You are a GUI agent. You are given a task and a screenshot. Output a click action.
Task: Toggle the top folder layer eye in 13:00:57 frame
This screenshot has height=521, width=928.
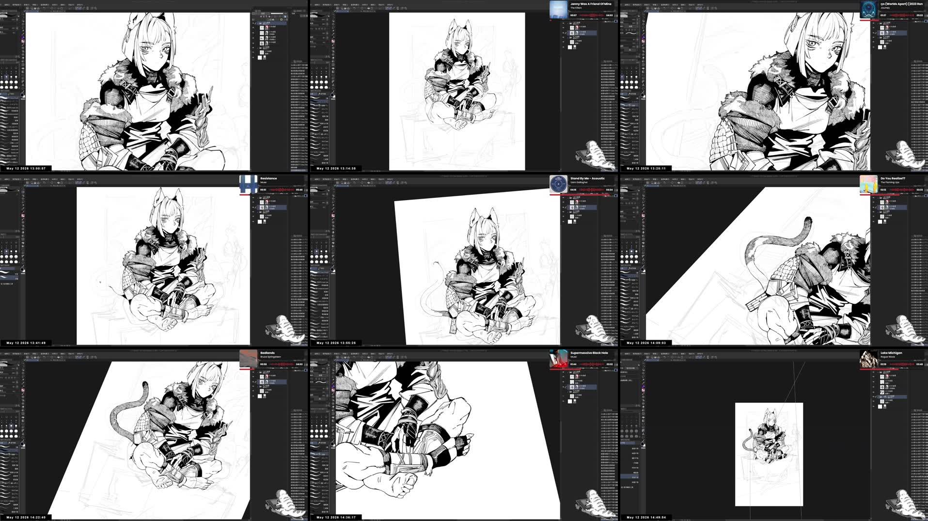pyautogui.click(x=253, y=23)
